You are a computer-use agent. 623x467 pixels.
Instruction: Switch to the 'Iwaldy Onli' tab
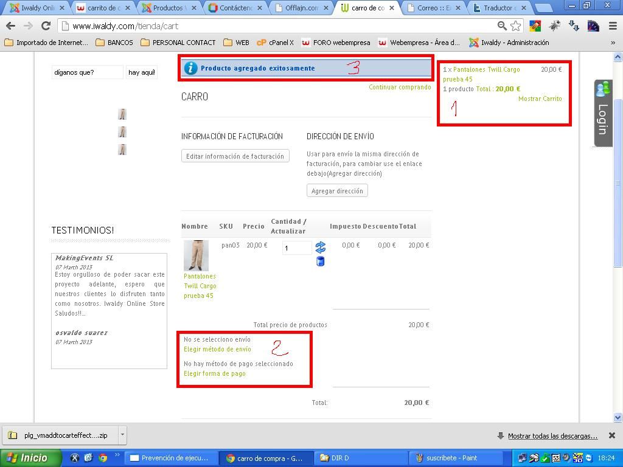pos(37,7)
